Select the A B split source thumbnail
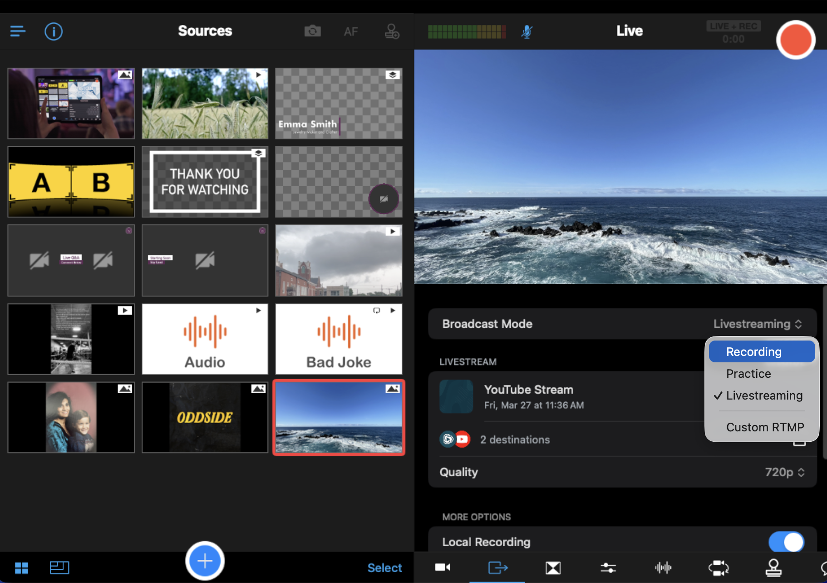Viewport: 827px width, 583px height. [x=71, y=182]
